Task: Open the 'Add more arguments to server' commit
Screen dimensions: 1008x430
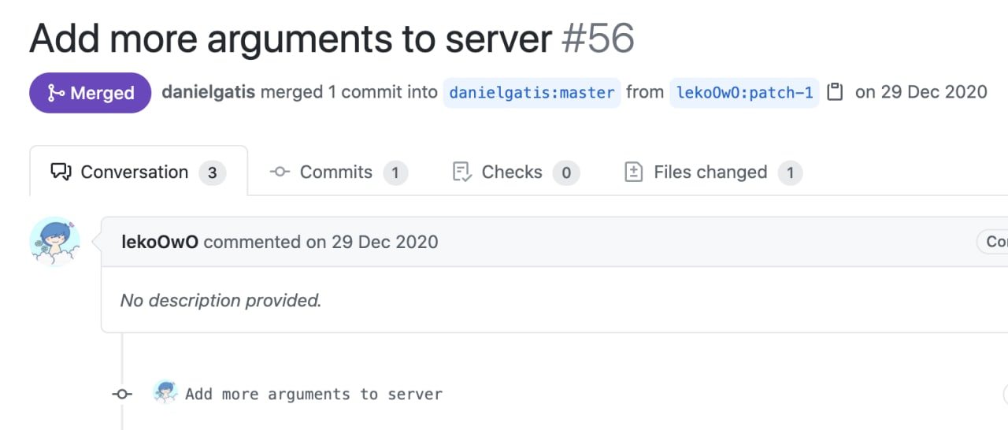Action: (313, 394)
